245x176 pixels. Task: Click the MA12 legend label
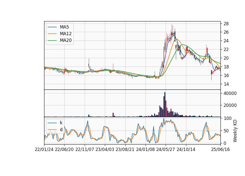[66, 34]
